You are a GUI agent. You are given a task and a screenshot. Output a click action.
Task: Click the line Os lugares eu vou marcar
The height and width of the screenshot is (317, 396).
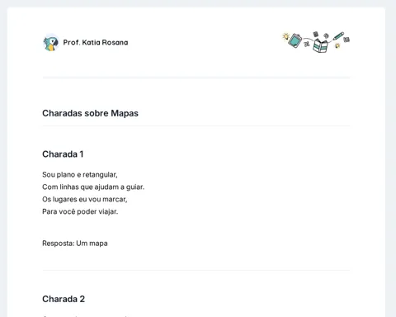(85, 199)
